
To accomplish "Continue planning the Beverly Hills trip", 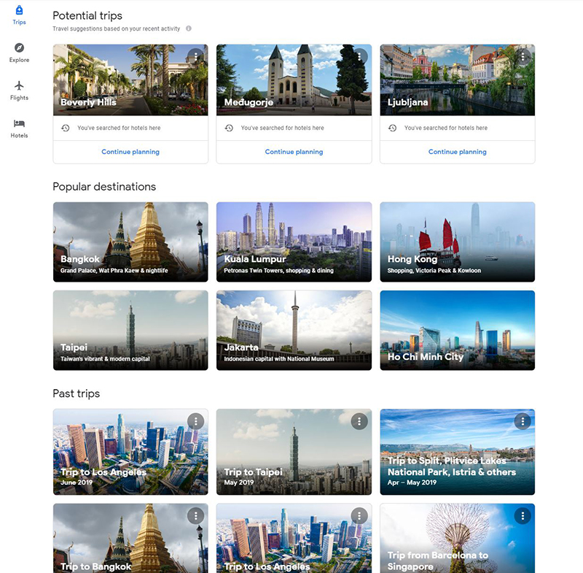I will (130, 152).
